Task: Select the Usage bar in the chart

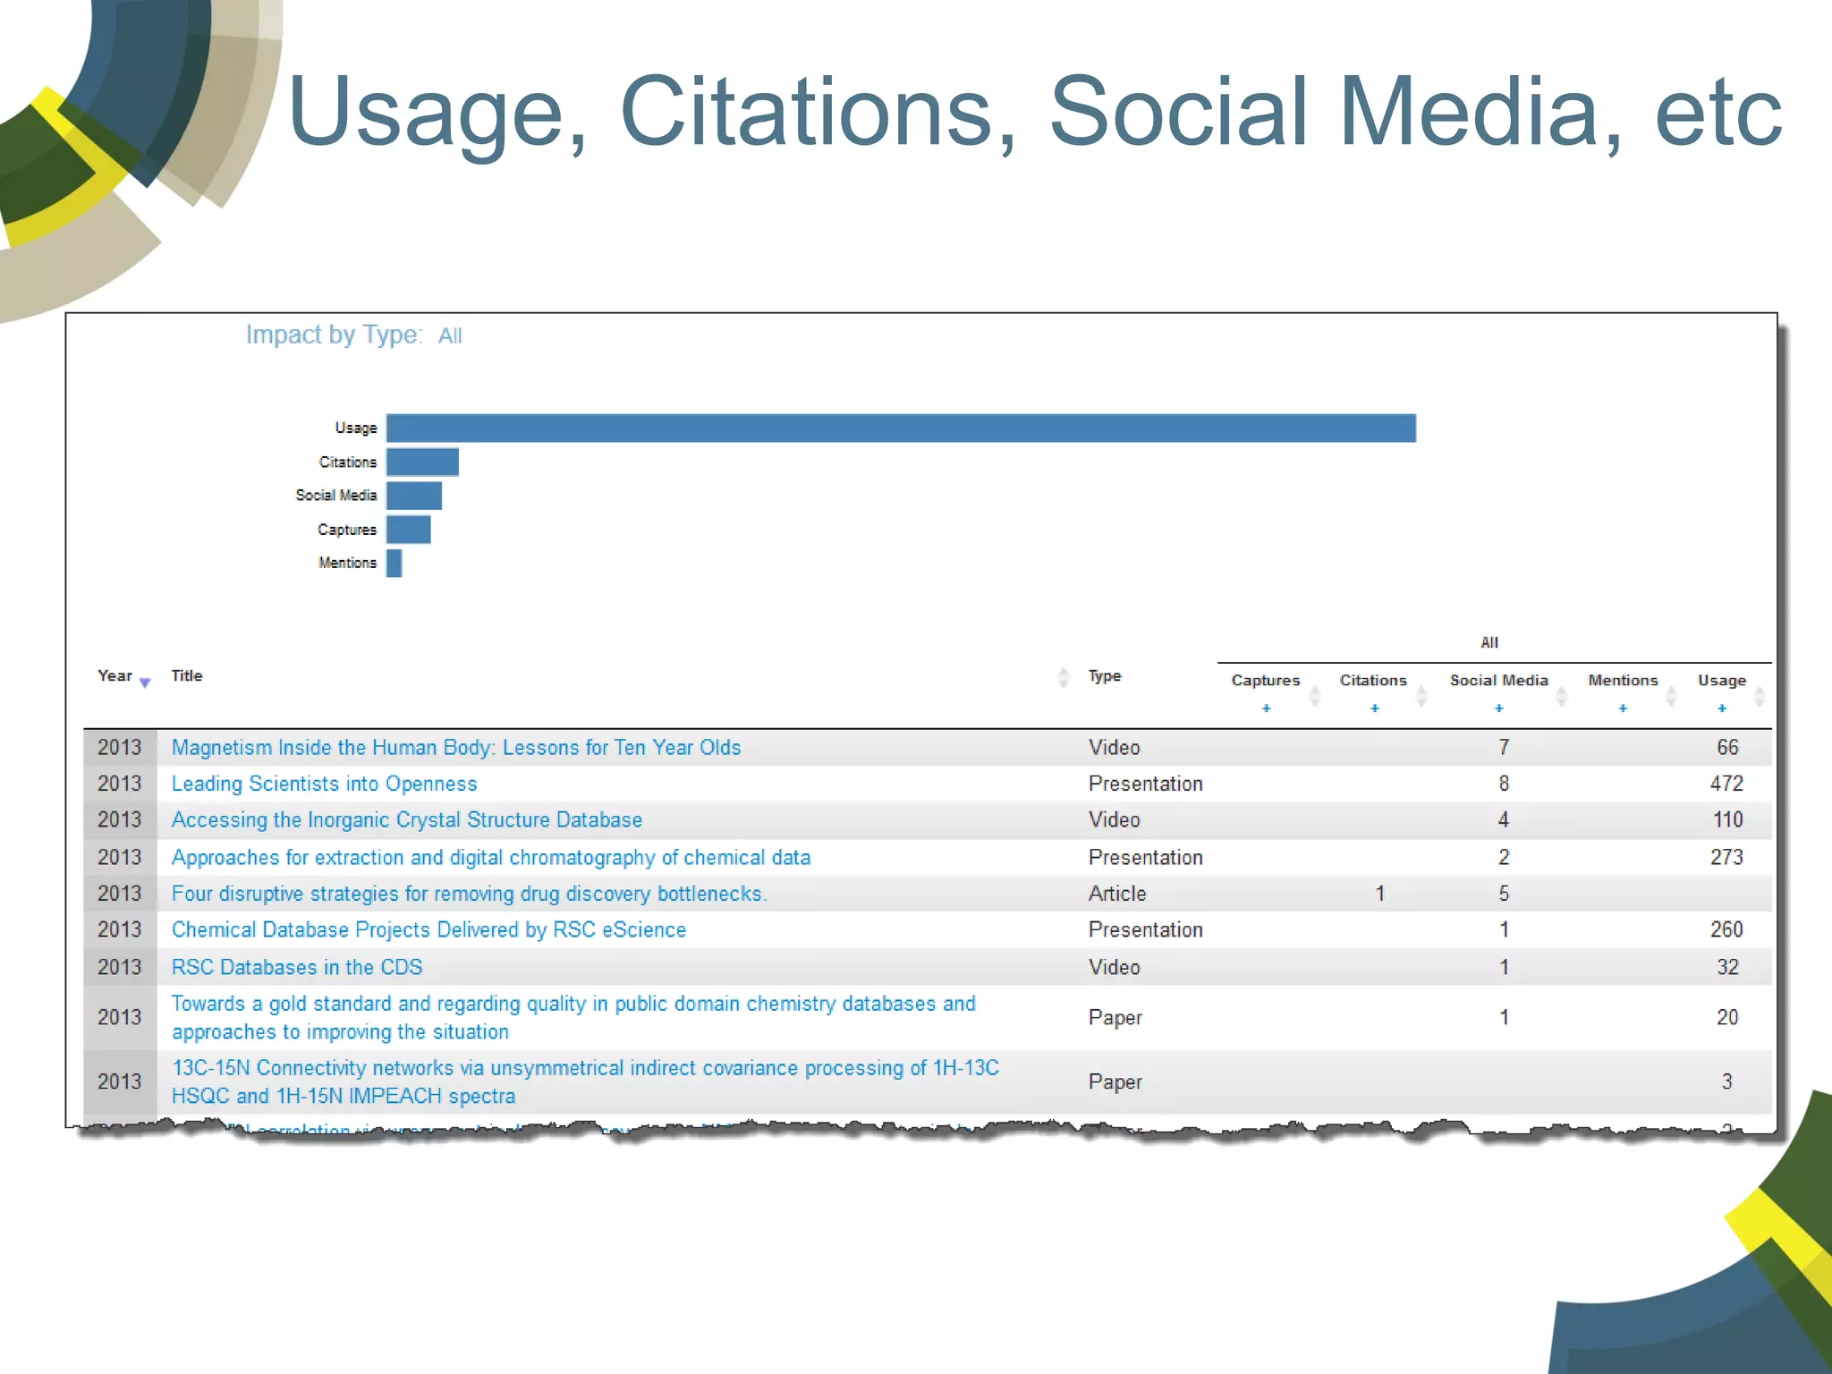Action: (x=901, y=428)
